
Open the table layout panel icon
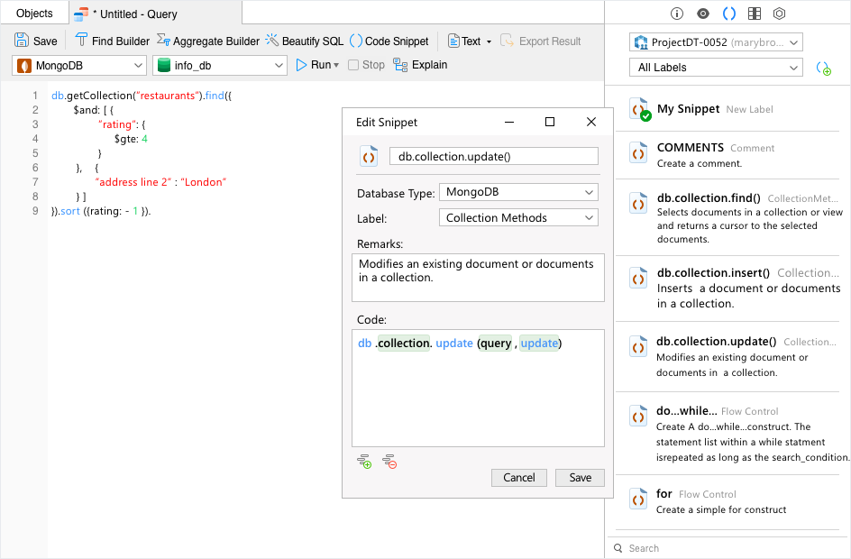click(755, 14)
